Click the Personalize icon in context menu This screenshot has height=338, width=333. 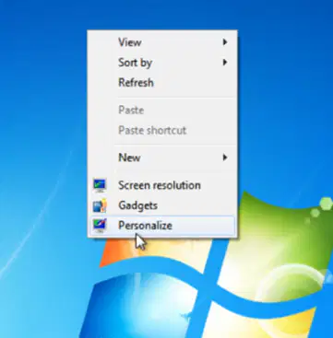(100, 226)
